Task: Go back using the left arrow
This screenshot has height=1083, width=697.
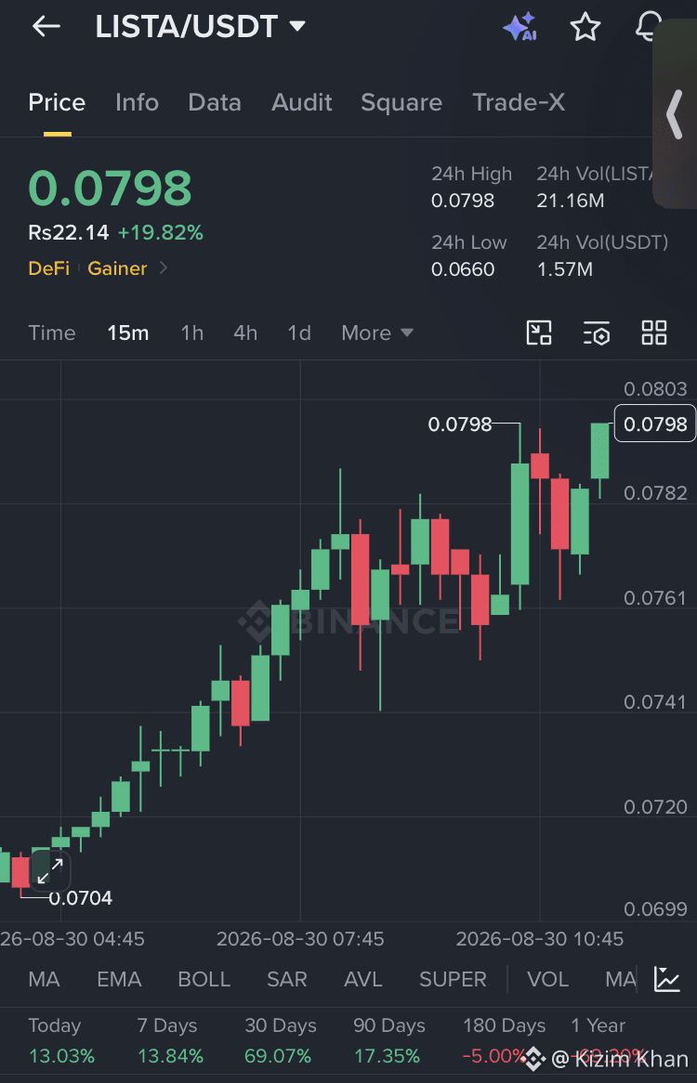Action: [46, 27]
